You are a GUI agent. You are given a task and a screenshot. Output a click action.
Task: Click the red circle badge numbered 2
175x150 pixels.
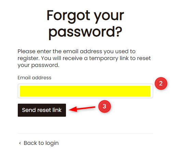(161, 83)
